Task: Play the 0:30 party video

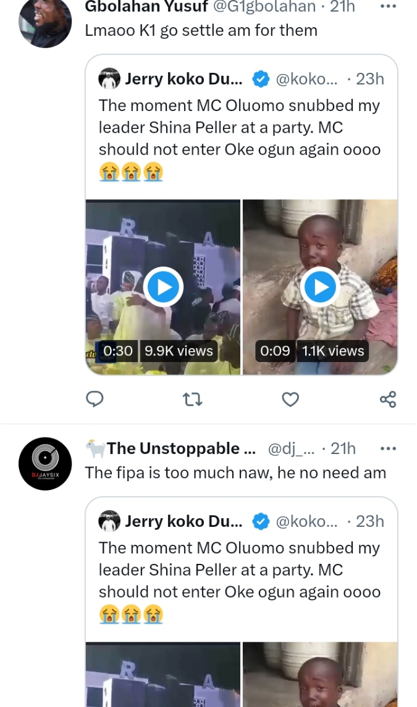Action: (162, 287)
